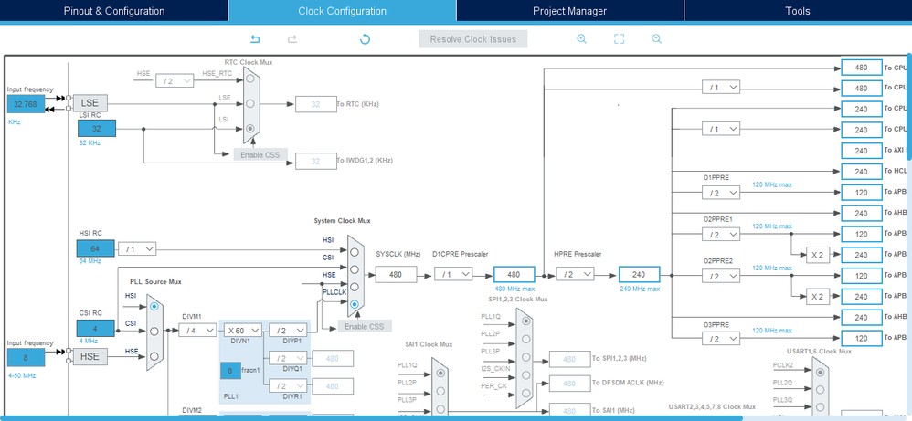Click the To AXI 240 output box
This screenshot has width=912, height=421.
tap(862, 151)
